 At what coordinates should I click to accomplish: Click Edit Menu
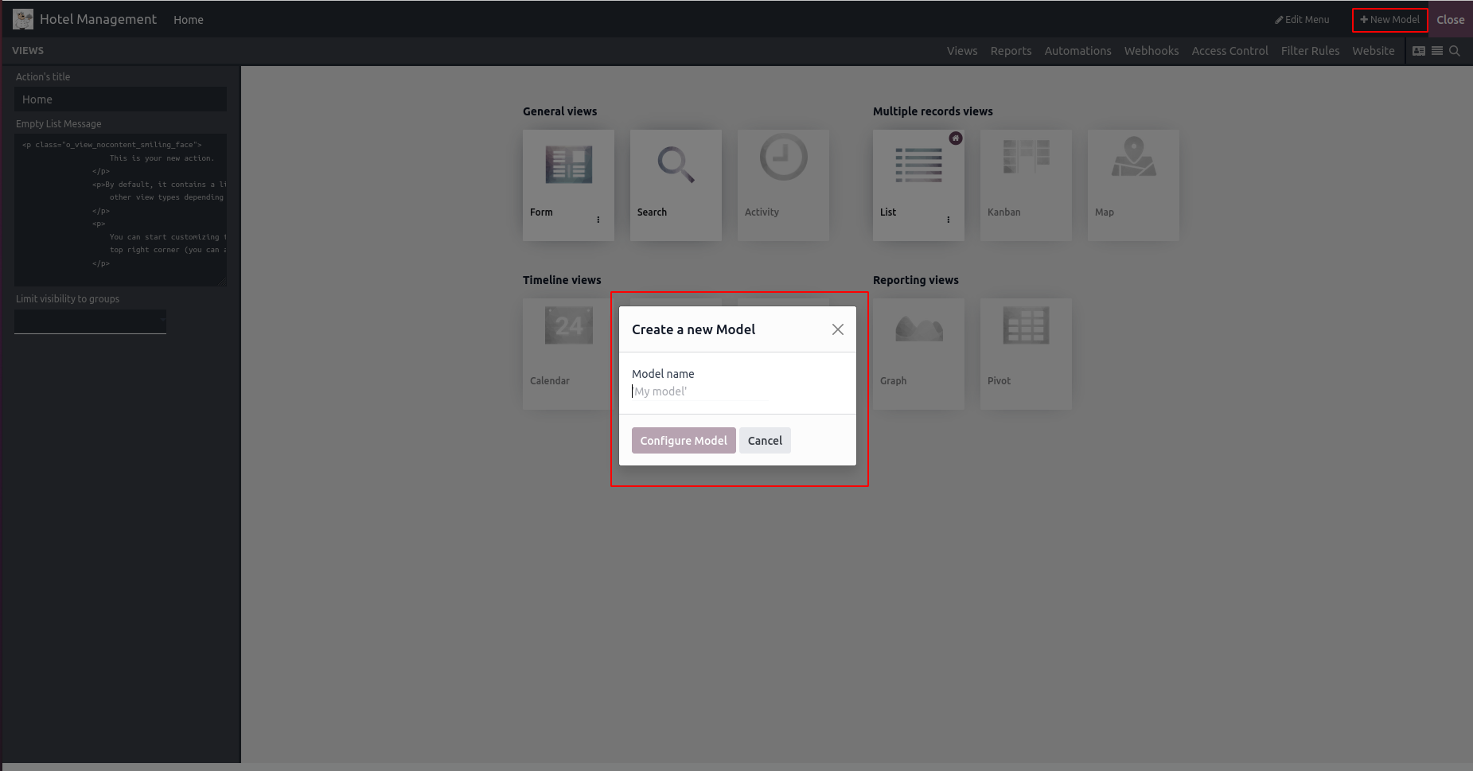pos(1302,20)
